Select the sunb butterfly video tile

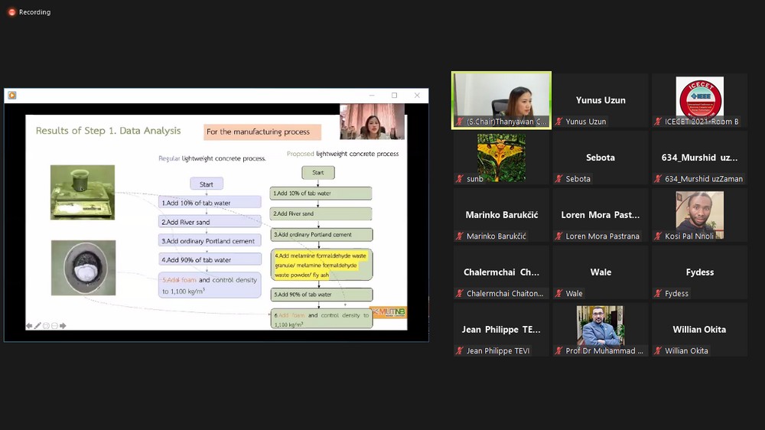[501, 158]
